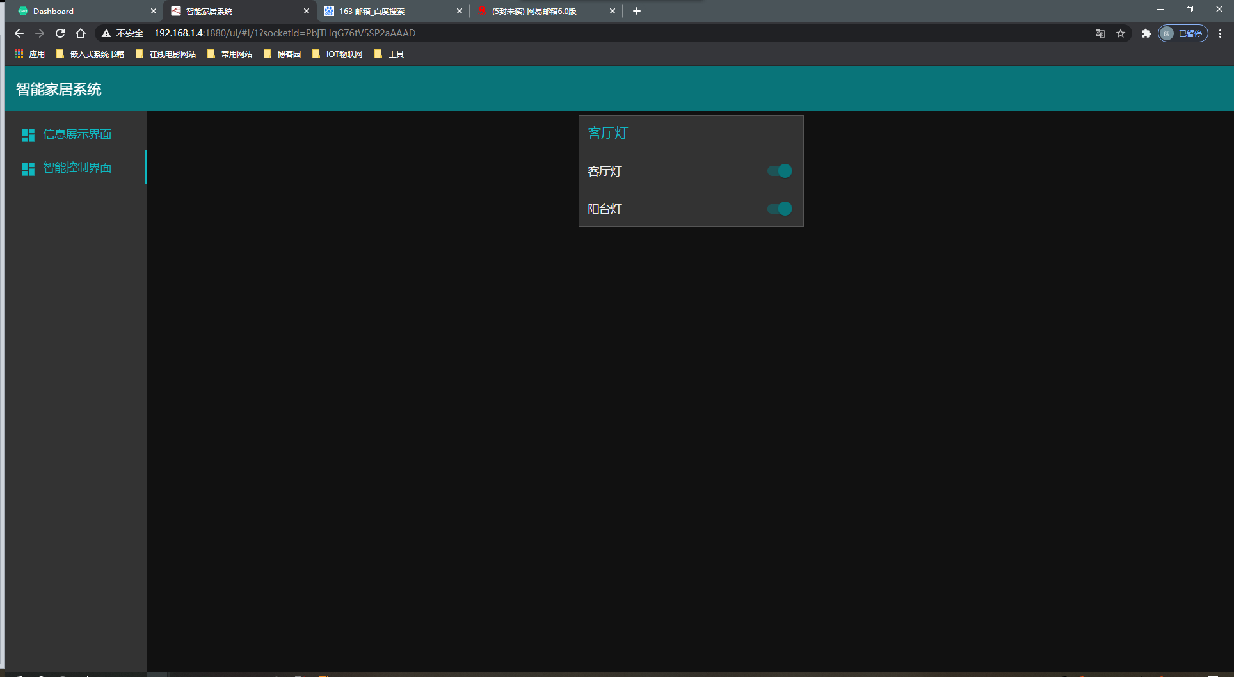Switch to the Dashboard browser tab
Screen dimensions: 1234x677
86,11
